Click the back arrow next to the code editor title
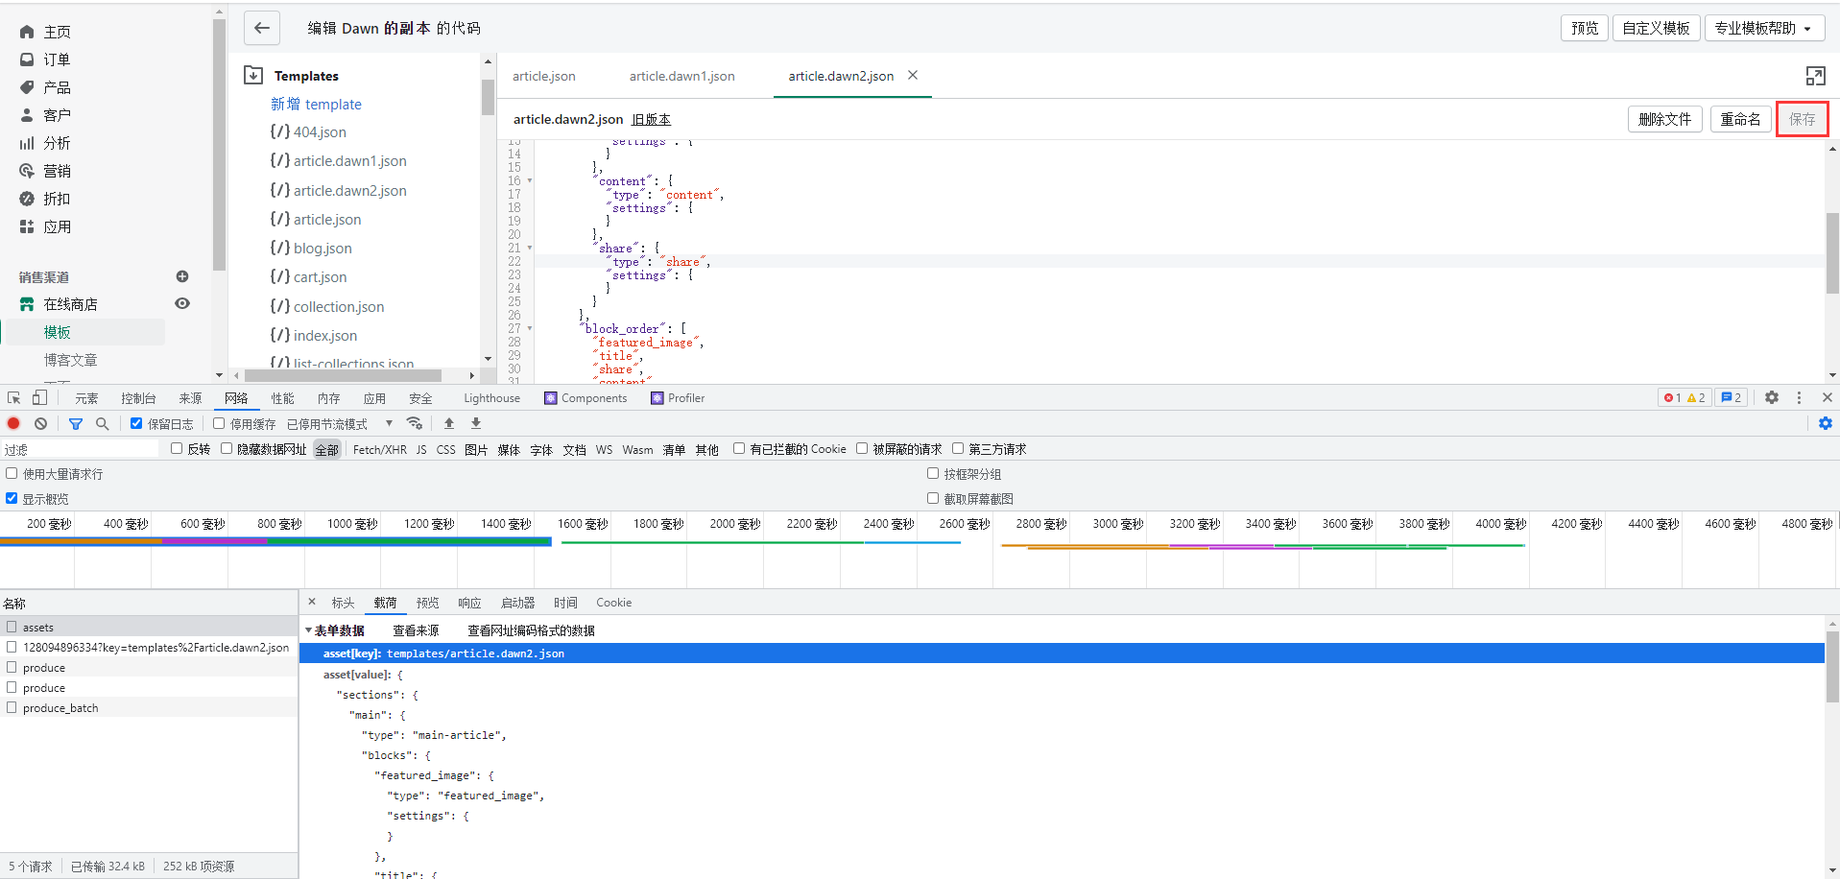This screenshot has width=1840, height=879. (261, 28)
